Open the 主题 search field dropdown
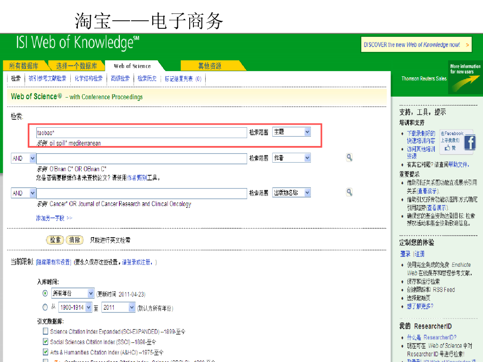Screen dimensions: 483x362 (x=291, y=132)
